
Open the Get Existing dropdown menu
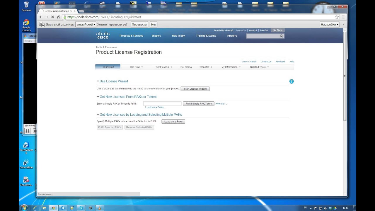pos(164,67)
